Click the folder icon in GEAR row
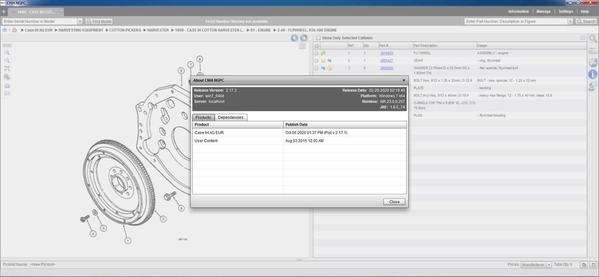 click(x=323, y=60)
